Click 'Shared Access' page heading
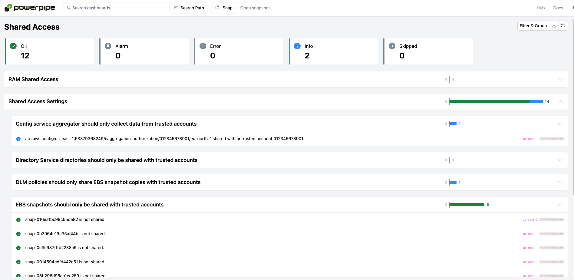 32,27
